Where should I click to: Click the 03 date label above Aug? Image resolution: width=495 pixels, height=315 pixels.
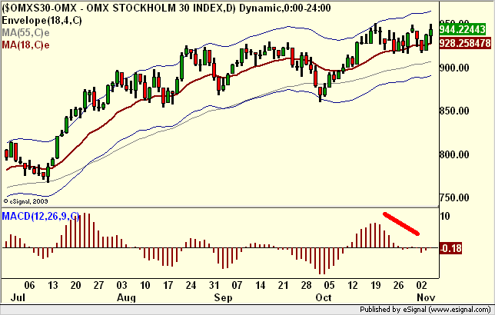[122, 285]
